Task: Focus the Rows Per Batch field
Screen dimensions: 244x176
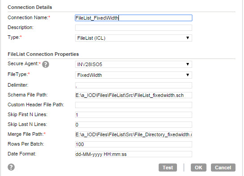Action: pyautogui.click(x=134, y=144)
